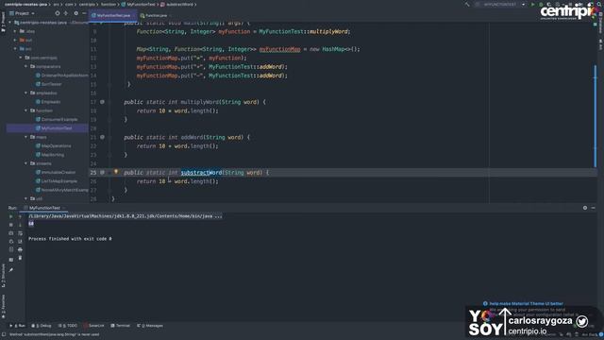Click gutter icon next to addWord line 21
Screen dimensions: 604x340
(x=102, y=137)
